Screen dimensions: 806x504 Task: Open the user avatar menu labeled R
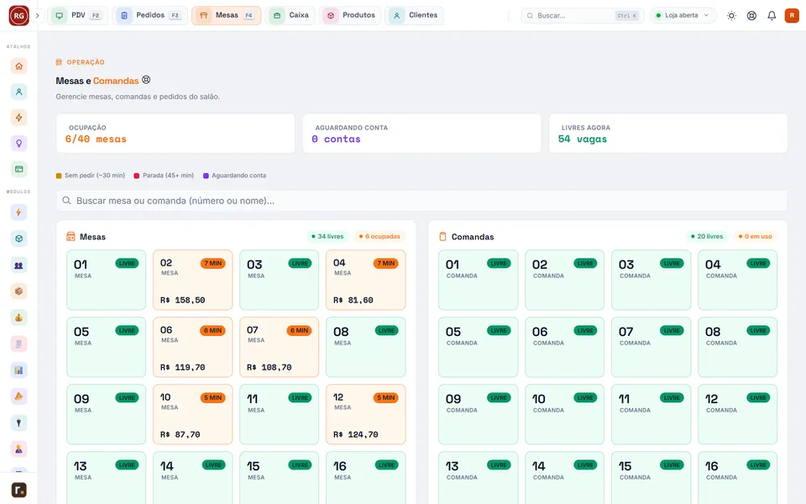[x=792, y=15]
